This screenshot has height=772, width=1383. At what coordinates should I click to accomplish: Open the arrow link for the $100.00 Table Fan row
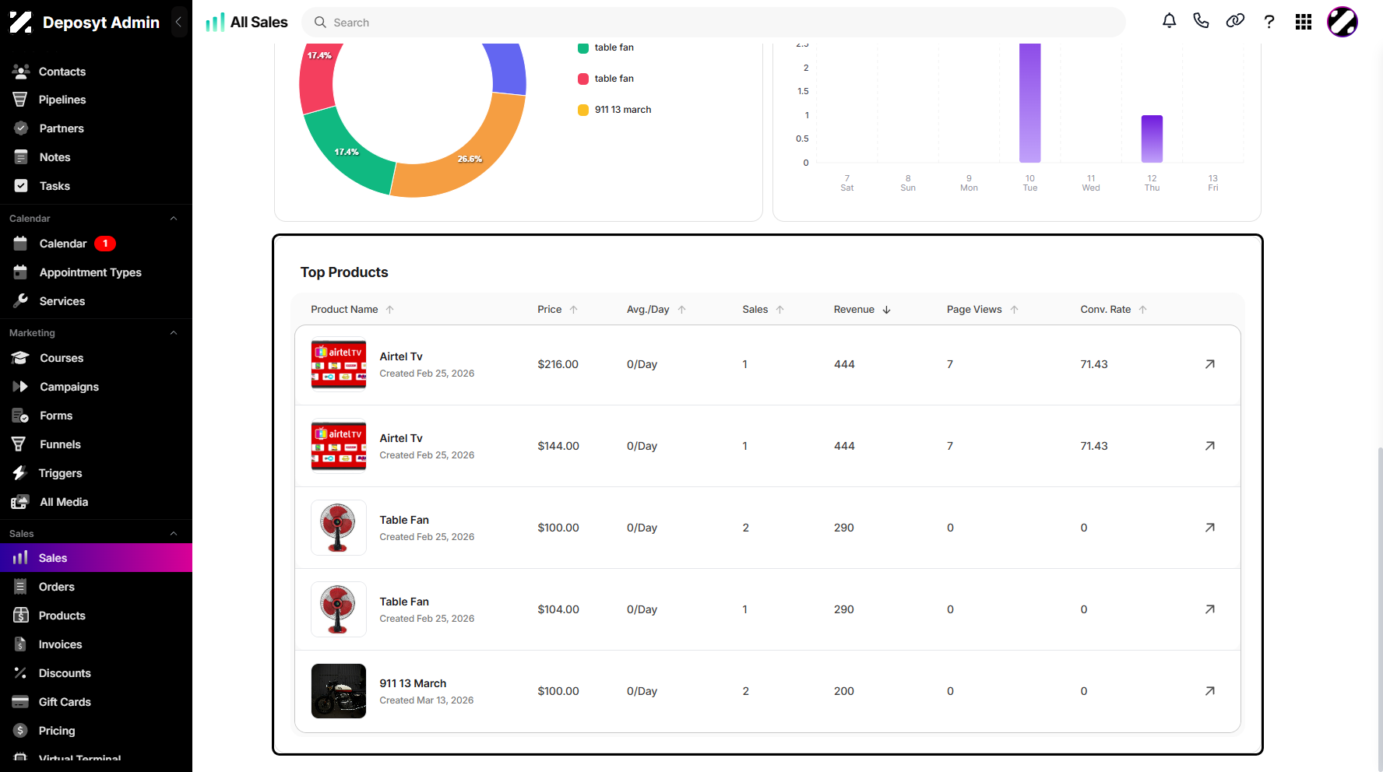coord(1210,528)
